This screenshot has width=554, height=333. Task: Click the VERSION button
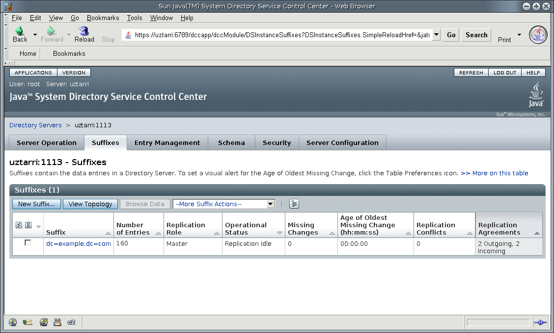[x=74, y=72]
